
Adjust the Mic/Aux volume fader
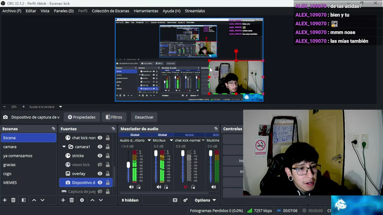[x=156, y=153]
